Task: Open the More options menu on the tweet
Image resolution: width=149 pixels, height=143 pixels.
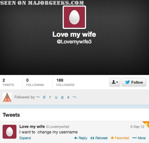Action: (139, 138)
